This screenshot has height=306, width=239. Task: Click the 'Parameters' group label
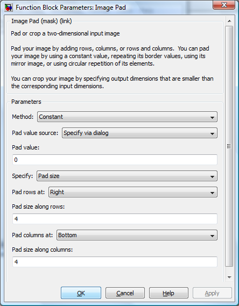[26, 102]
